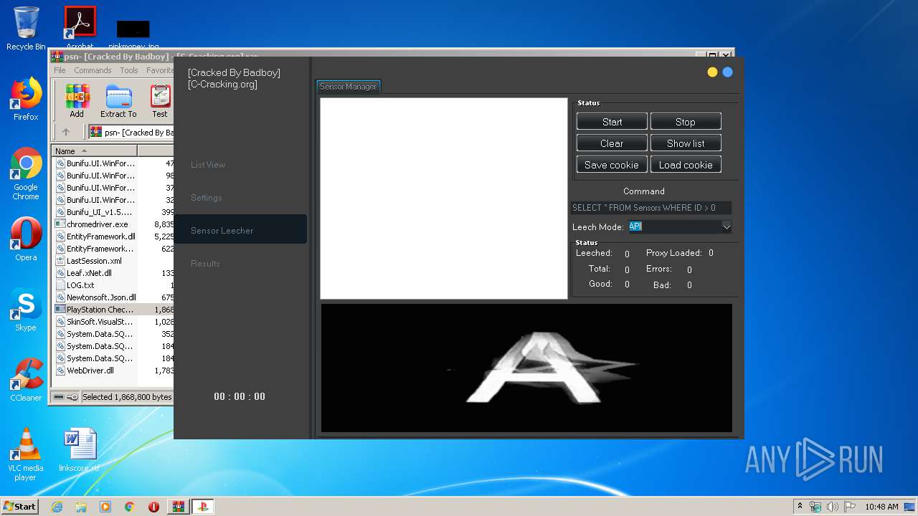
Task: Click the white results list area
Action: [444, 199]
